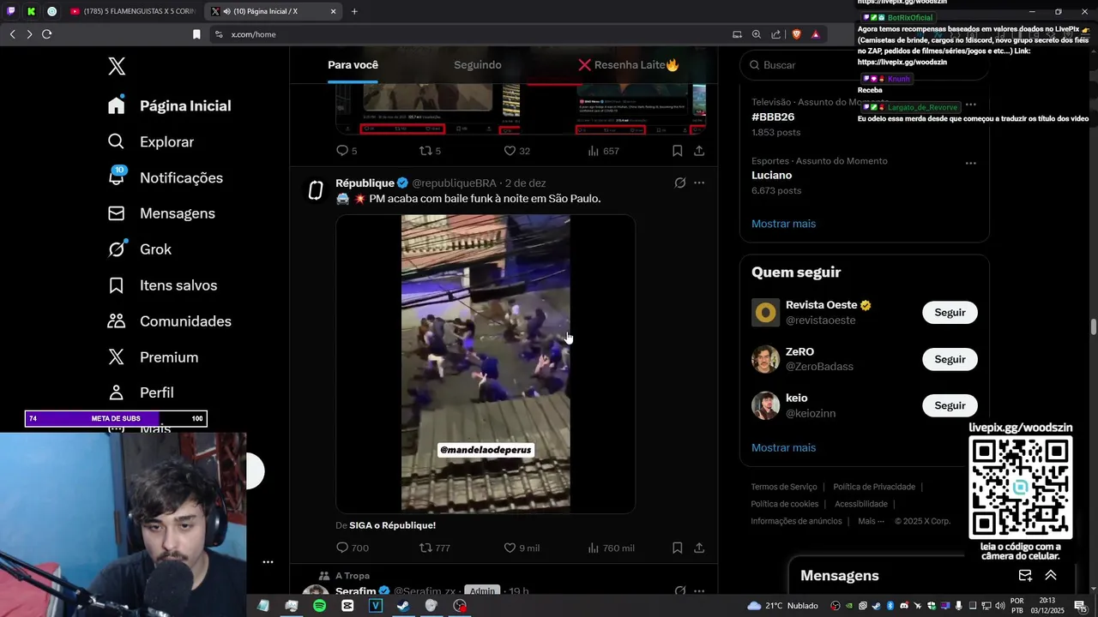Share the République post
Image resolution: width=1098 pixels, height=617 pixels.
pyautogui.click(x=699, y=548)
